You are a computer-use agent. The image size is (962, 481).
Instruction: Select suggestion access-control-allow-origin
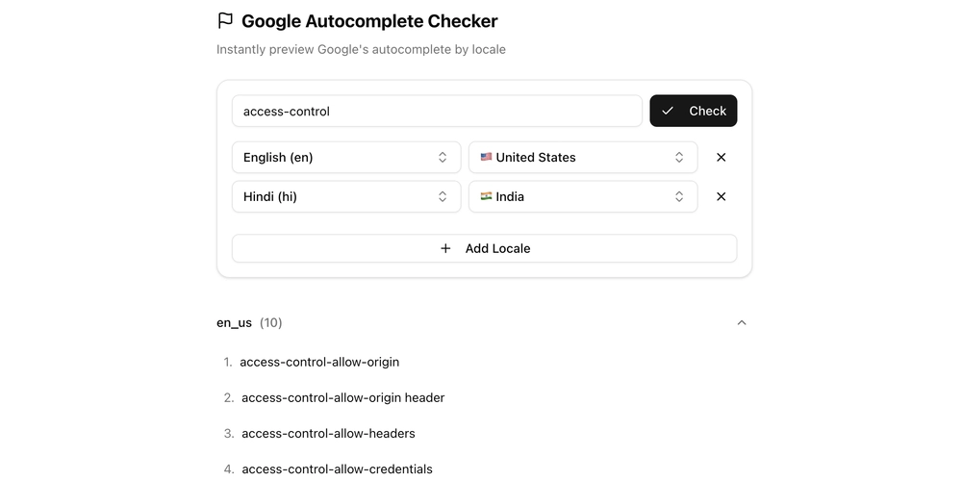tap(319, 362)
